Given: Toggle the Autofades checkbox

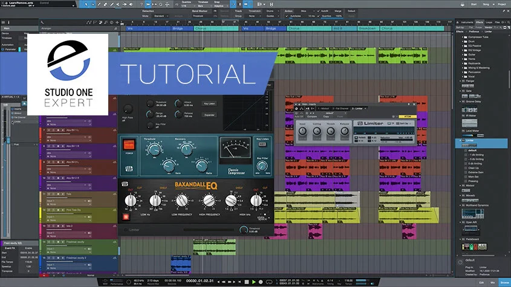Looking at the screenshot, I should [287, 16].
